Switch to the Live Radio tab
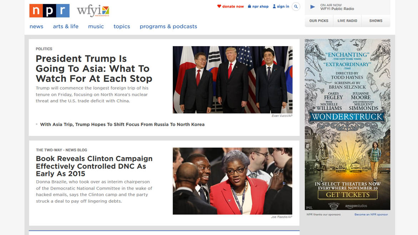The height and width of the screenshot is (235, 418). pos(347,21)
